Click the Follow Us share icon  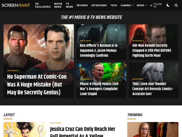(151, 5)
